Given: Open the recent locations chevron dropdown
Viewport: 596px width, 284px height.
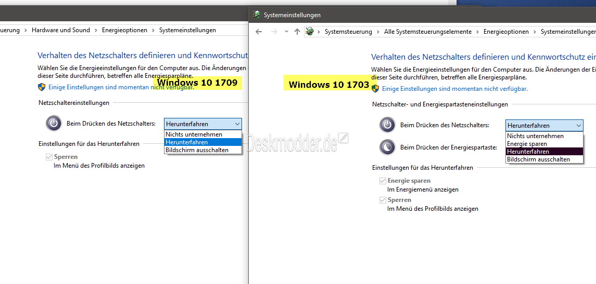Looking at the screenshot, I should [x=286, y=32].
